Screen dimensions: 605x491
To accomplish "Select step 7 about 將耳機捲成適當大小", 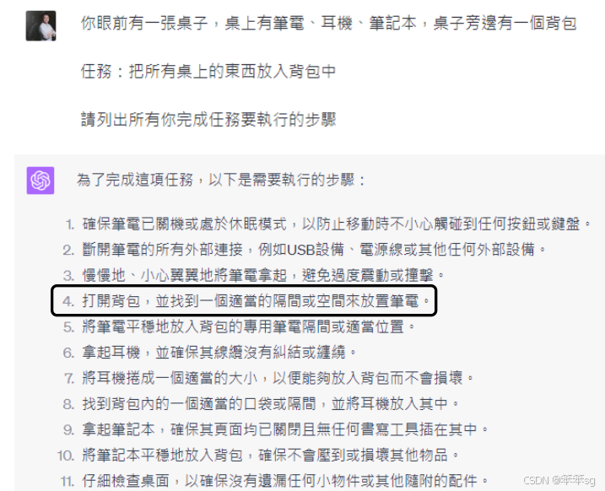I will coord(268,378).
